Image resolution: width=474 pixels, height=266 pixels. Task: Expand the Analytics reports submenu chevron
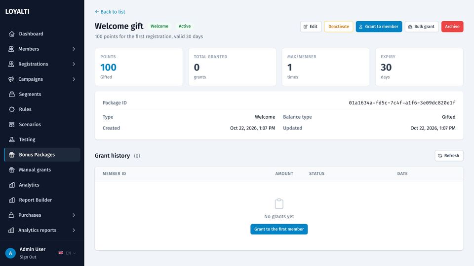74,230
